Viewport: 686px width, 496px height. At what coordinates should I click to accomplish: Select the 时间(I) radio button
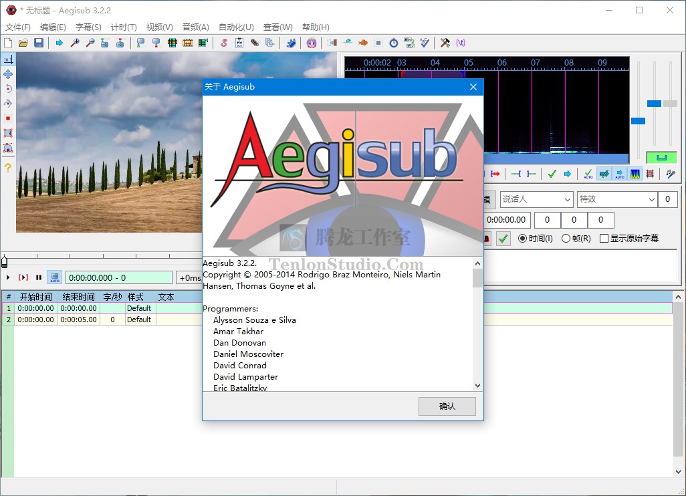coord(536,239)
